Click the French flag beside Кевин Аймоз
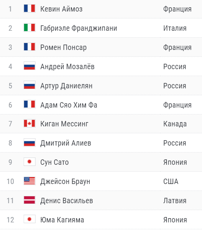Image resolution: width=202 pixels, height=232 pixels. pyautogui.click(x=30, y=8)
